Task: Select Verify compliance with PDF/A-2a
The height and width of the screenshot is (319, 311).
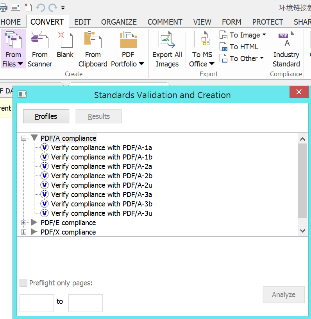Action: 102,167
